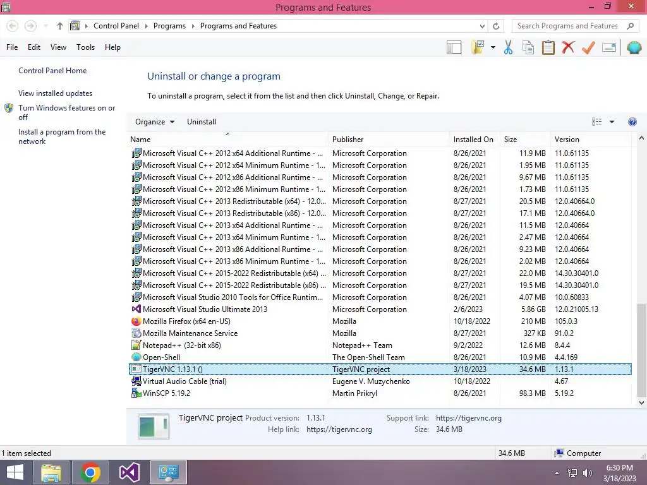This screenshot has width=647, height=485.
Task: Click the Paste clipboard toolbar icon
Action: coord(548,47)
